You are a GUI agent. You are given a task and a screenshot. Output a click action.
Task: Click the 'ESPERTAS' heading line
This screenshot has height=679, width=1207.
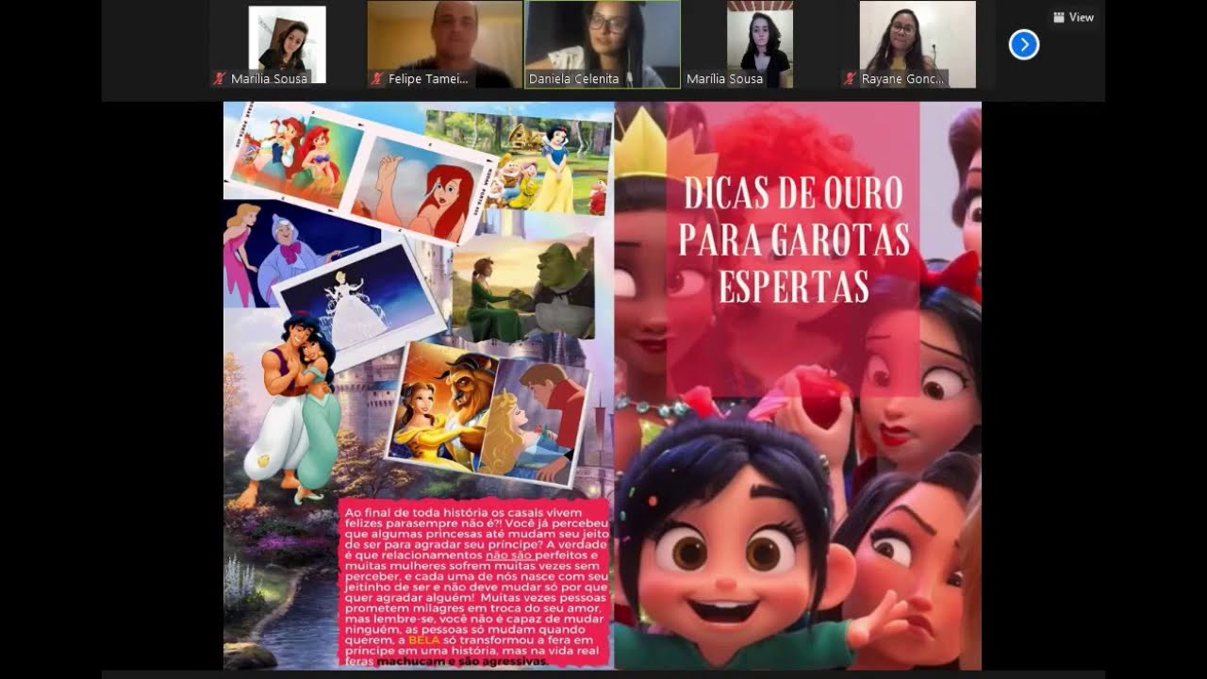pos(793,286)
